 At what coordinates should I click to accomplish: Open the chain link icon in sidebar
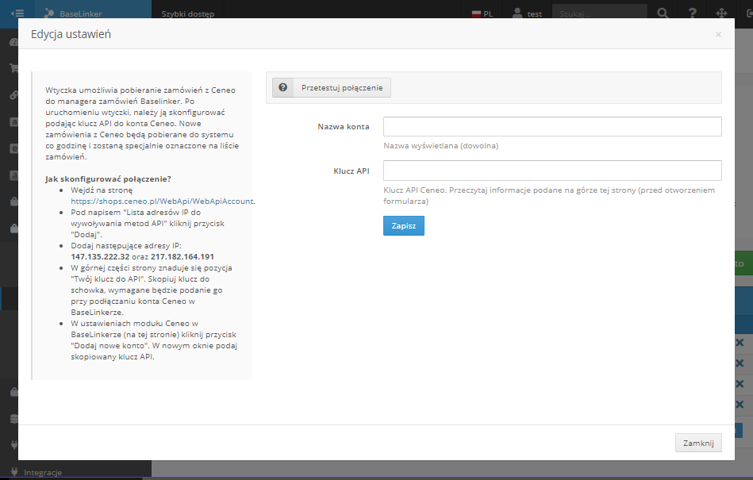pos(14,95)
